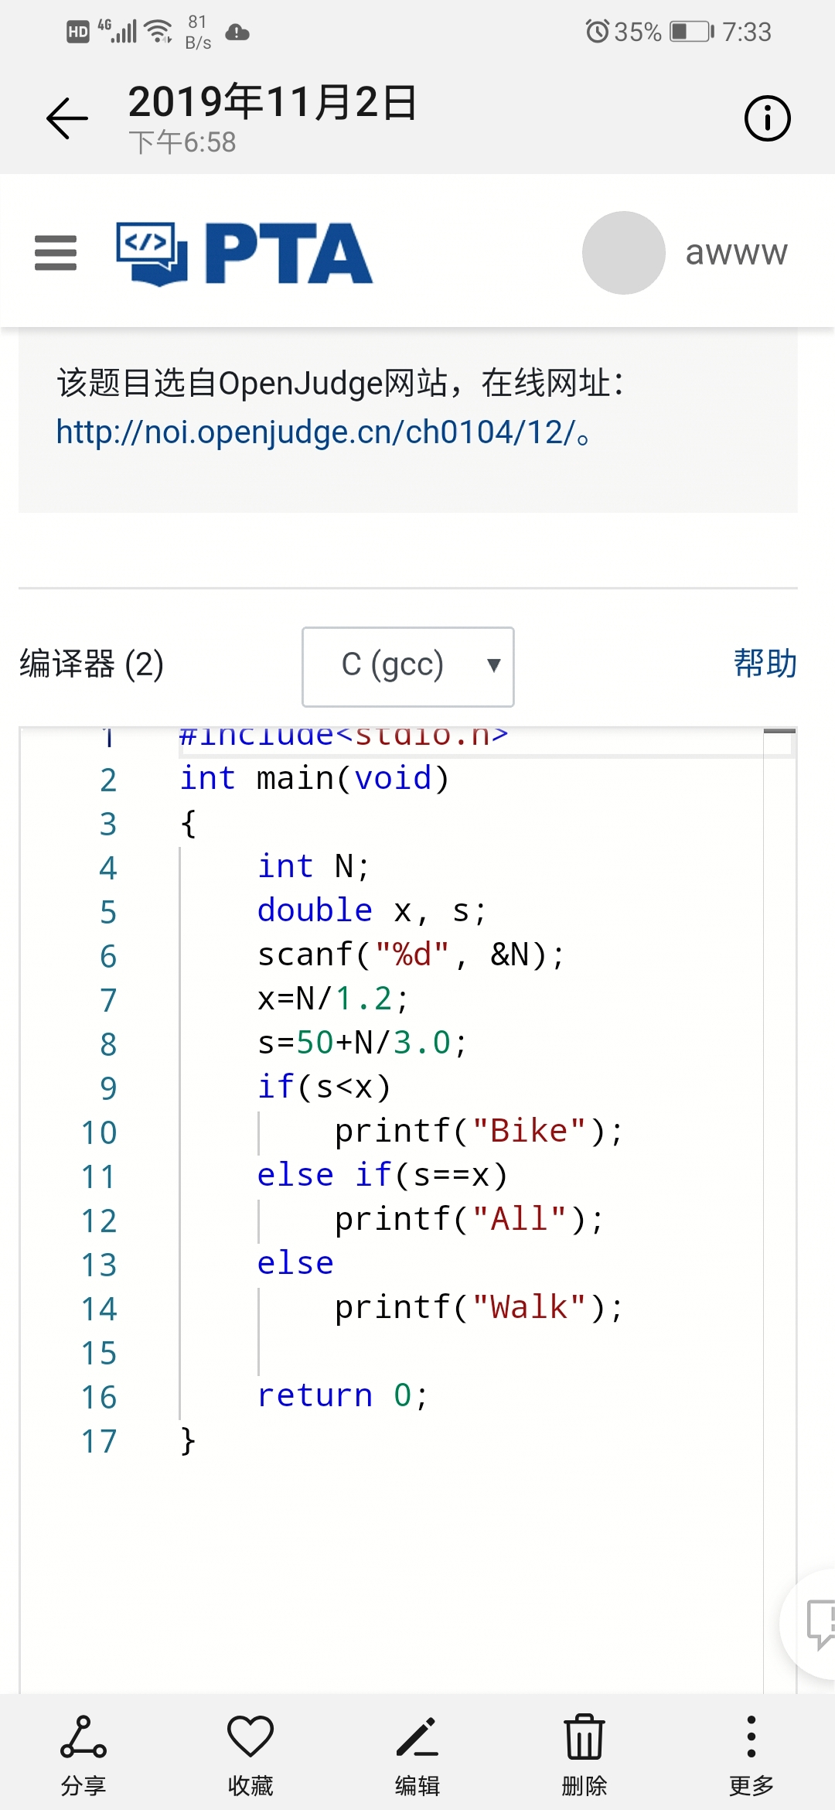The width and height of the screenshot is (835, 1810).
Task: Click line x=N/1.2;
Action: click(333, 999)
